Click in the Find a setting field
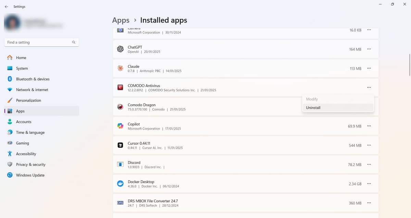The image size is (411, 218). click(41, 42)
